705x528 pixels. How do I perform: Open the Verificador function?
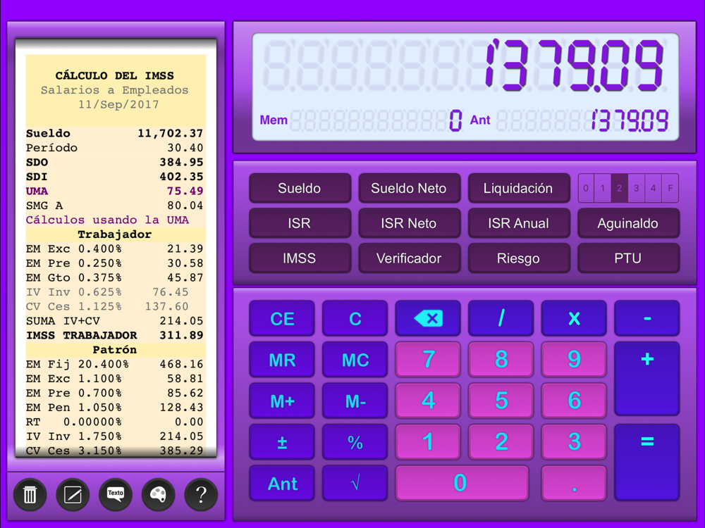[409, 258]
